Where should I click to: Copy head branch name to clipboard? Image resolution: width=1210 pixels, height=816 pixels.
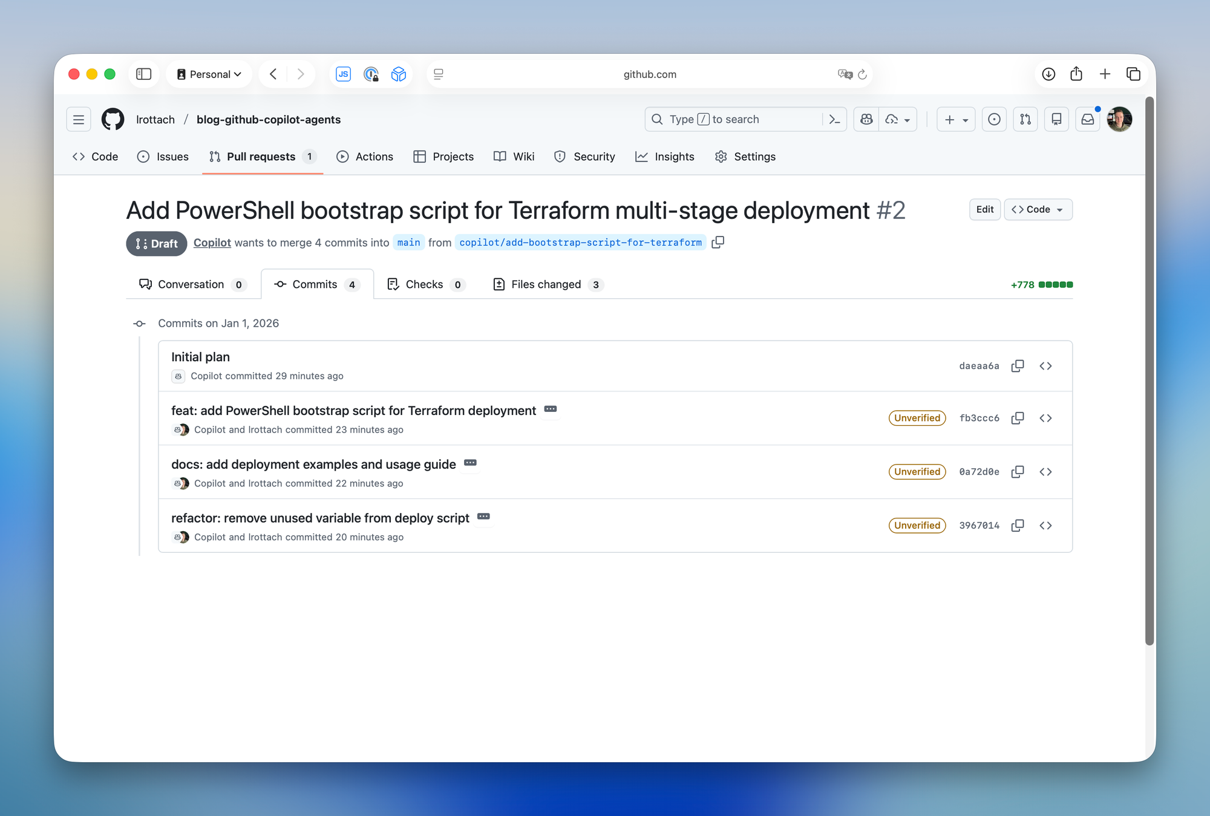point(718,243)
